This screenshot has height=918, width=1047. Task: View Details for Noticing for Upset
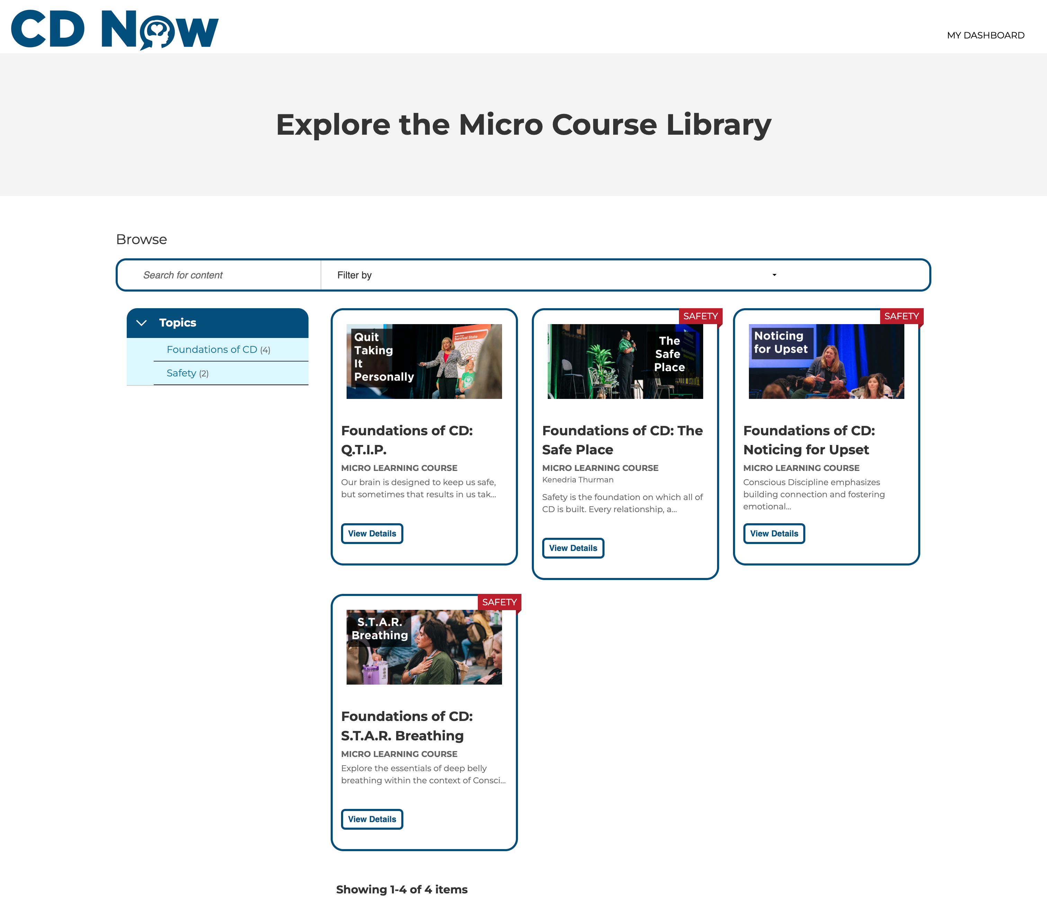[773, 533]
